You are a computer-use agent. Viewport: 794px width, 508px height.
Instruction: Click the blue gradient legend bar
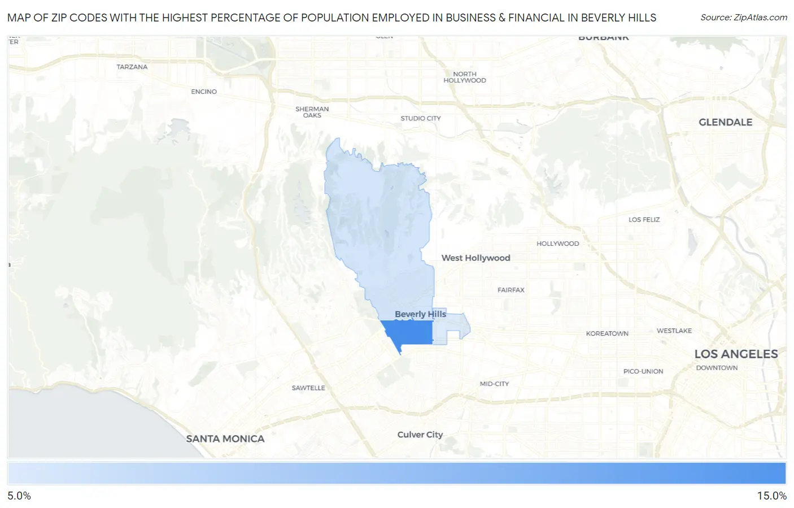tap(396, 473)
